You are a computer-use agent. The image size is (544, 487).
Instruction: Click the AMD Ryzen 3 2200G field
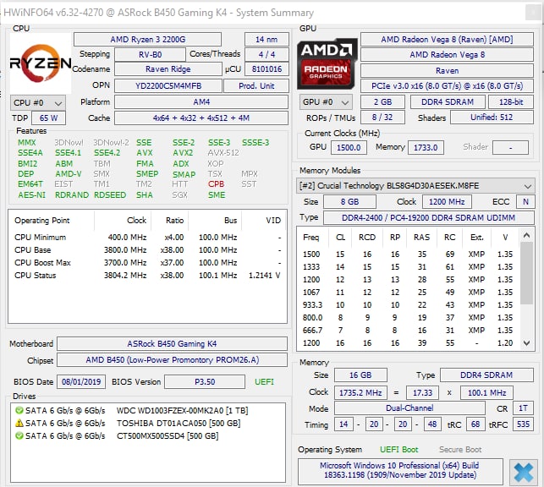pyautogui.click(x=147, y=39)
